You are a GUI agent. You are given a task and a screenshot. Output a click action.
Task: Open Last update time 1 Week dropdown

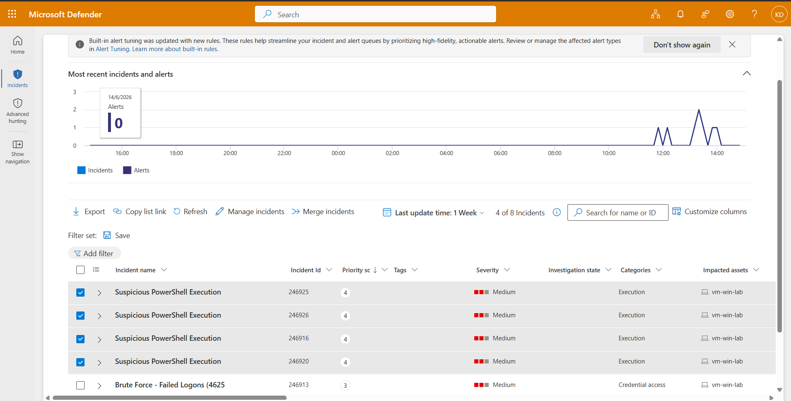[433, 212]
